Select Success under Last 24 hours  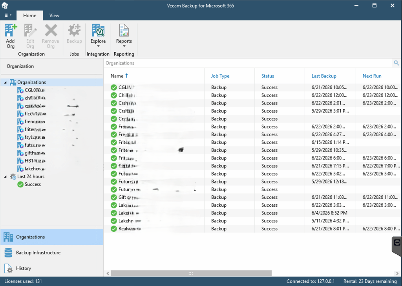point(29,184)
